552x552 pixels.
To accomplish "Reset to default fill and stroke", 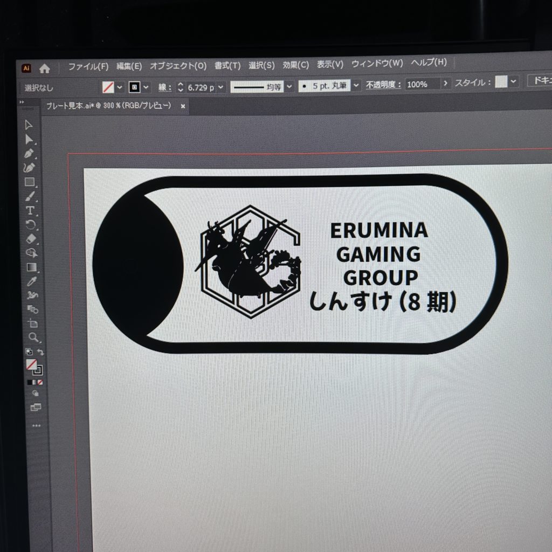I will [x=29, y=352].
